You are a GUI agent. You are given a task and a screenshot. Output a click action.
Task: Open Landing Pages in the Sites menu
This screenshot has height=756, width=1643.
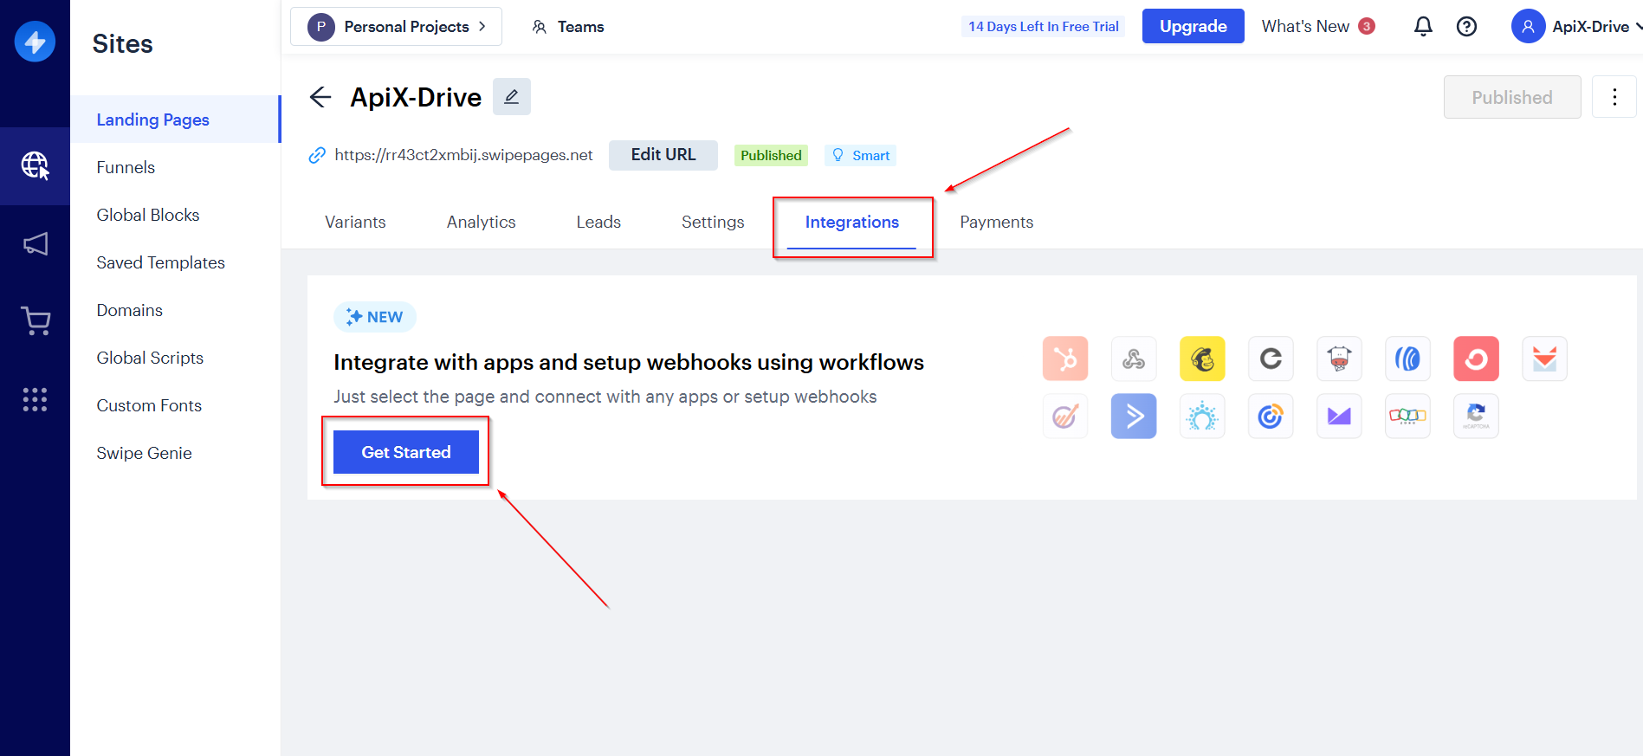(175, 120)
